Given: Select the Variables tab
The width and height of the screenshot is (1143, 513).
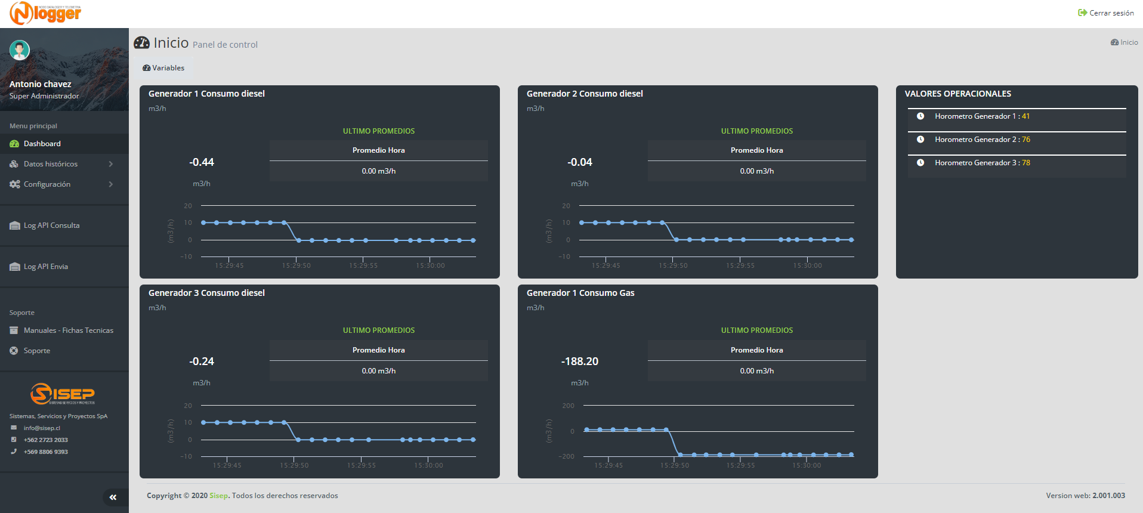Looking at the screenshot, I should pos(163,68).
